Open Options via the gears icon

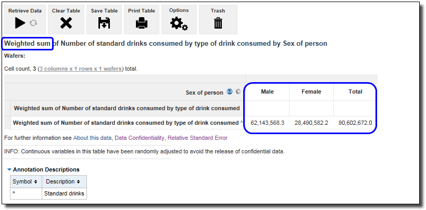[179, 23]
